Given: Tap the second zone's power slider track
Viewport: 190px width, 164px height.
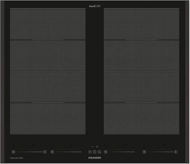Looking at the screenshot, I should [68, 152].
